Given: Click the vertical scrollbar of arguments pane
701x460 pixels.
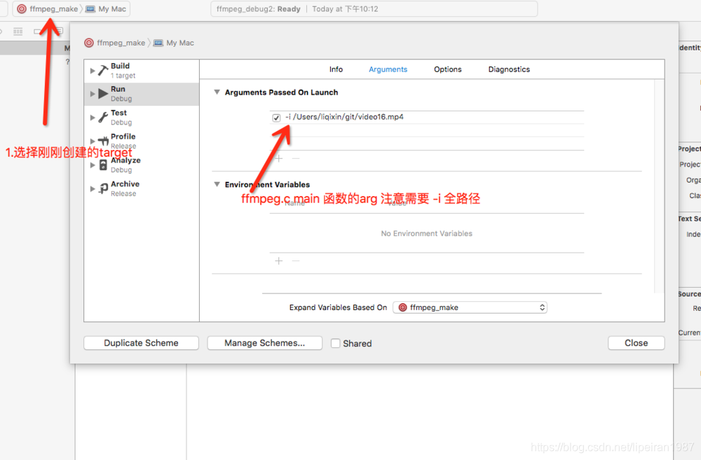Looking at the screenshot, I should point(658,186).
